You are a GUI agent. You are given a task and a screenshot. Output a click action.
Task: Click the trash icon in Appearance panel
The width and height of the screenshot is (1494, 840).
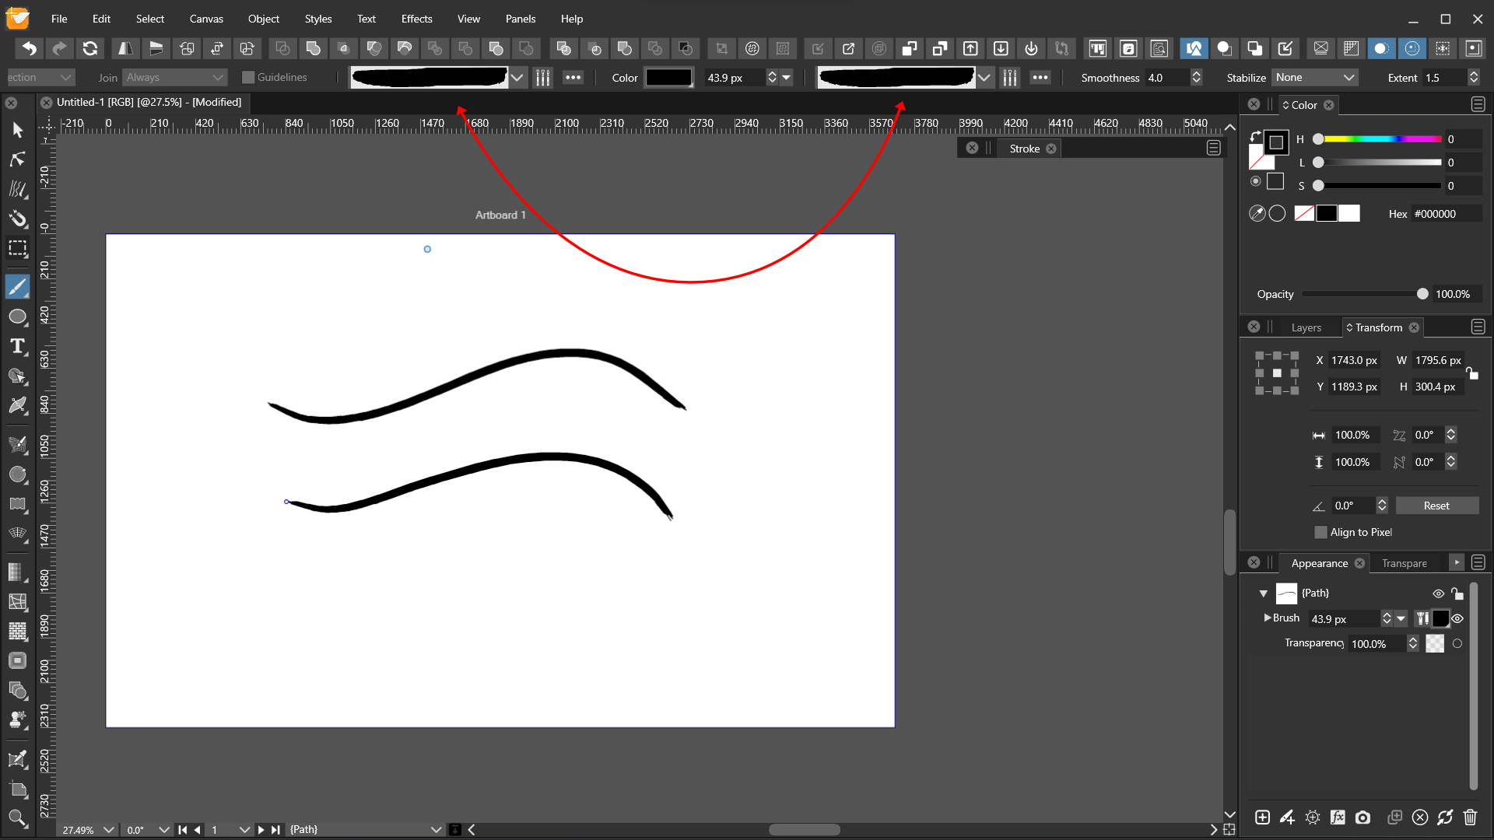click(1470, 817)
